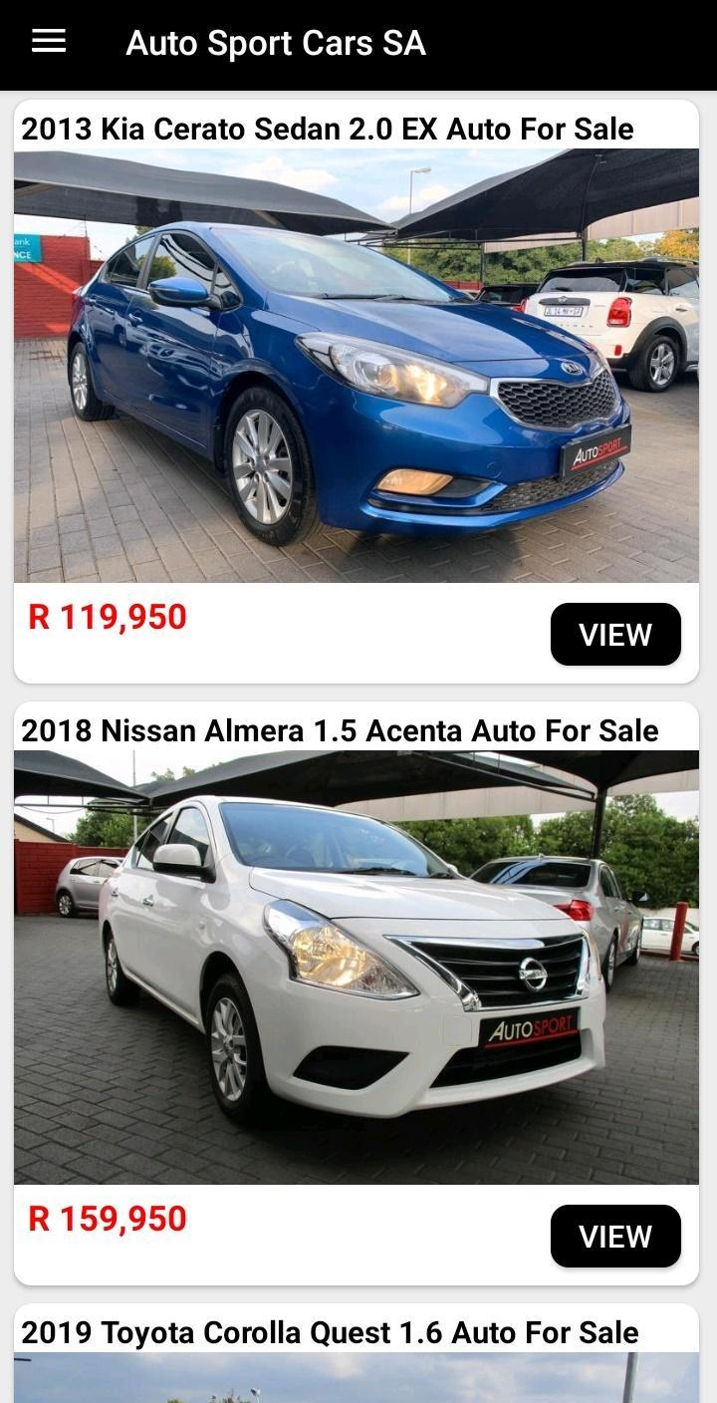The height and width of the screenshot is (1403, 717).
Task: Open the 2018 Nissan Almera Acenta listing title
Action: point(340,730)
